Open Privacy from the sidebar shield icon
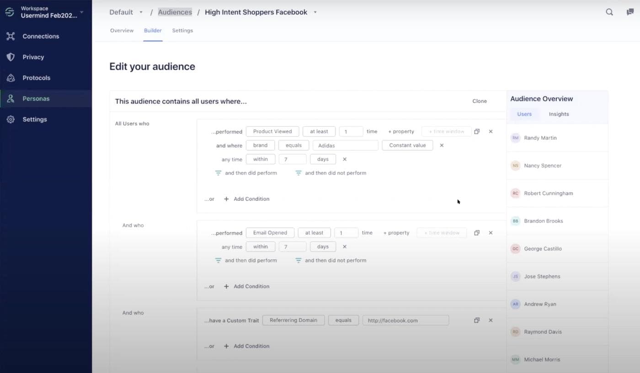Screen dimensions: 640x373 tap(11, 57)
